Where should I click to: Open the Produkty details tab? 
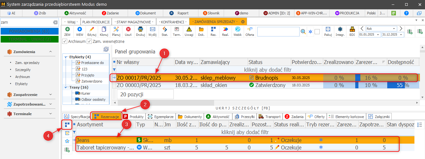pos(134,117)
